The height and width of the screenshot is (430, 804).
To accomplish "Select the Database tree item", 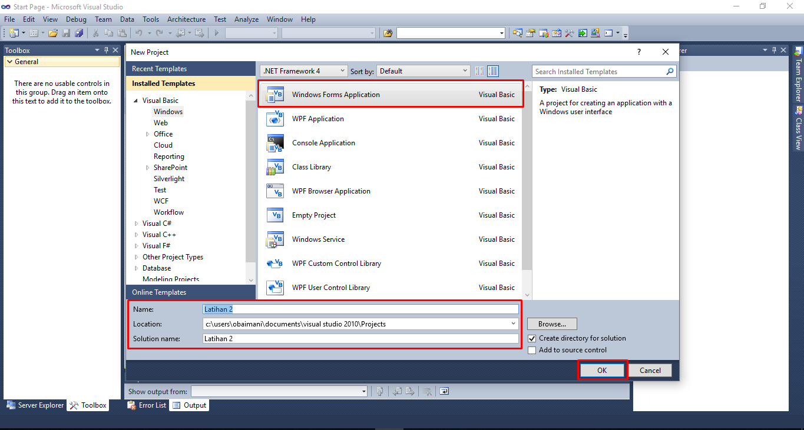I will pyautogui.click(x=157, y=268).
